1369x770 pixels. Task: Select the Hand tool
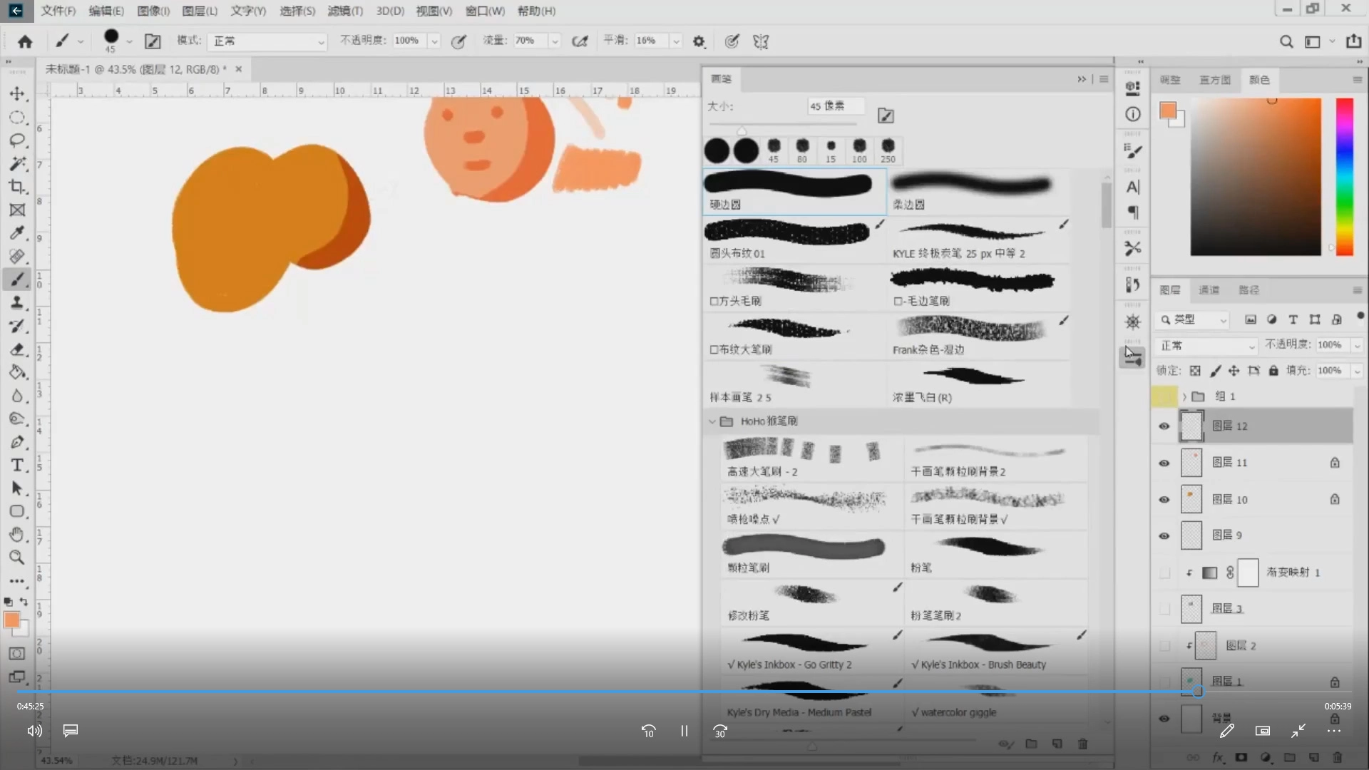[x=17, y=535]
